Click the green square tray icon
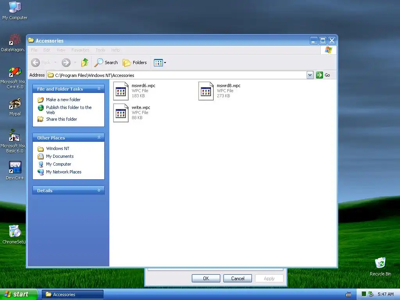 click(364, 294)
